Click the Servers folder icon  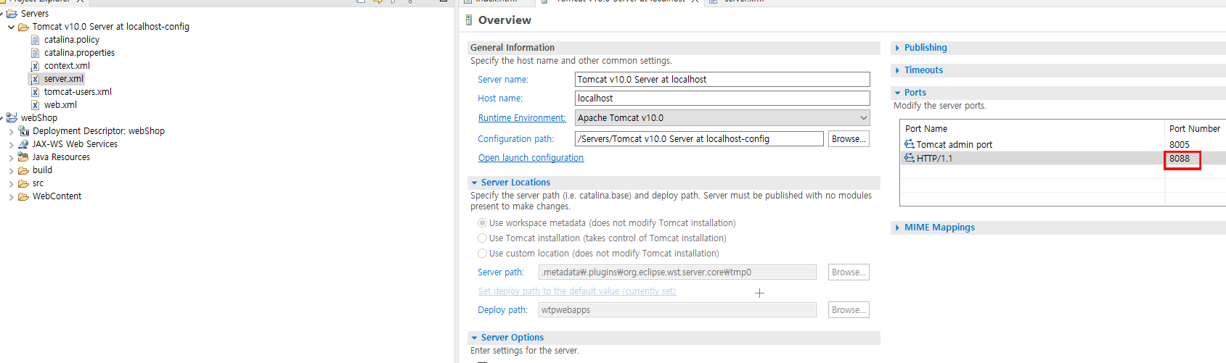tap(12, 14)
